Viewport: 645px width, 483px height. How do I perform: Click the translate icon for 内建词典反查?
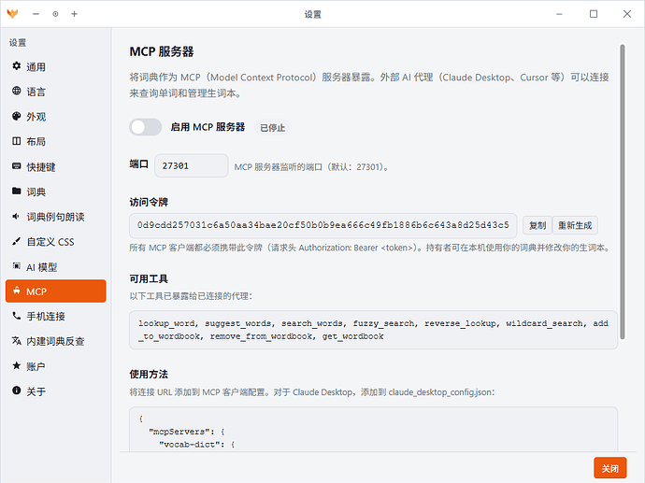(x=17, y=340)
